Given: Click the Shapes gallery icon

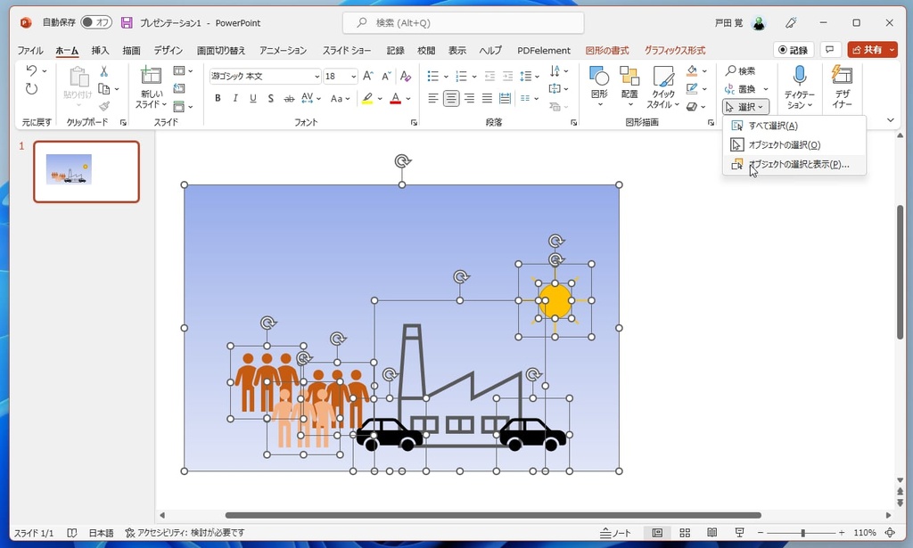Looking at the screenshot, I should (x=599, y=76).
